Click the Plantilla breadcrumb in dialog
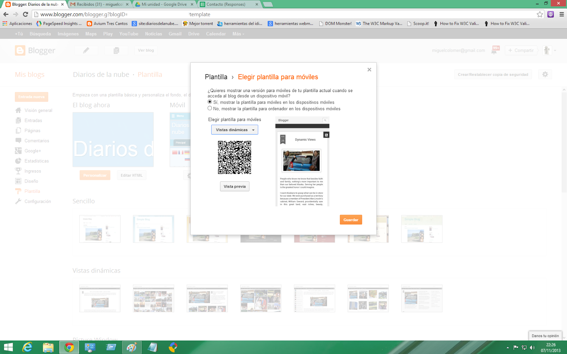This screenshot has height=354, width=567. (216, 77)
